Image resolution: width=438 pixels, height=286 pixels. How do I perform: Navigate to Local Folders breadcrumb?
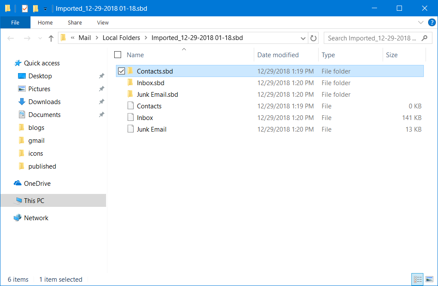point(121,38)
